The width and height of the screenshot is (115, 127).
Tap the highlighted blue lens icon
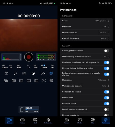pos(51,73)
